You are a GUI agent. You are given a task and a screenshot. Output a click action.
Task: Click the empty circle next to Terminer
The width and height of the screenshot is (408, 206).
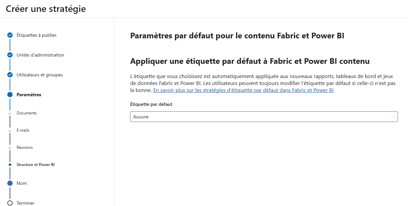pyautogui.click(x=10, y=203)
